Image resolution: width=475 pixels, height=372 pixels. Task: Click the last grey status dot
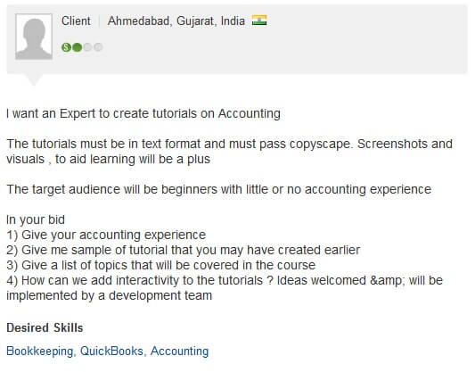coord(98,47)
